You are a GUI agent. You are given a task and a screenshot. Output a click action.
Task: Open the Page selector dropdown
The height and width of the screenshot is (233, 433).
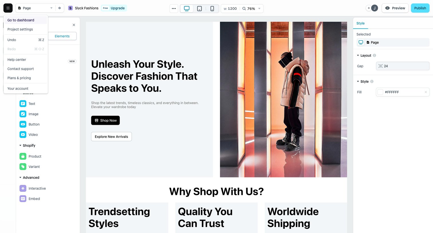pos(35,8)
